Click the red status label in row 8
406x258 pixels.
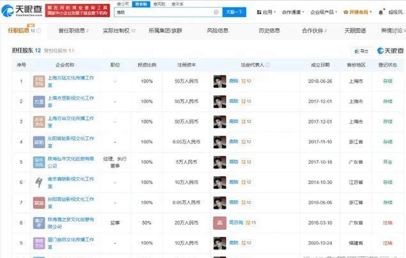click(387, 223)
